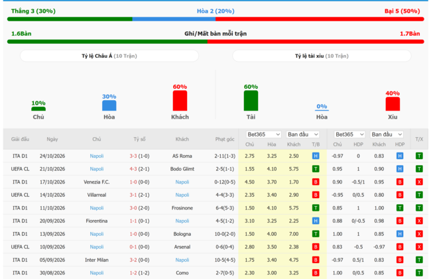Click the blue T/B badge in the Fiorentina row

[x=316, y=221]
